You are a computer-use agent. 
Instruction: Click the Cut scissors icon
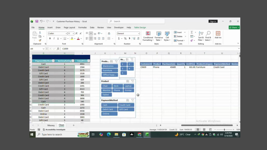click(x=40, y=33)
